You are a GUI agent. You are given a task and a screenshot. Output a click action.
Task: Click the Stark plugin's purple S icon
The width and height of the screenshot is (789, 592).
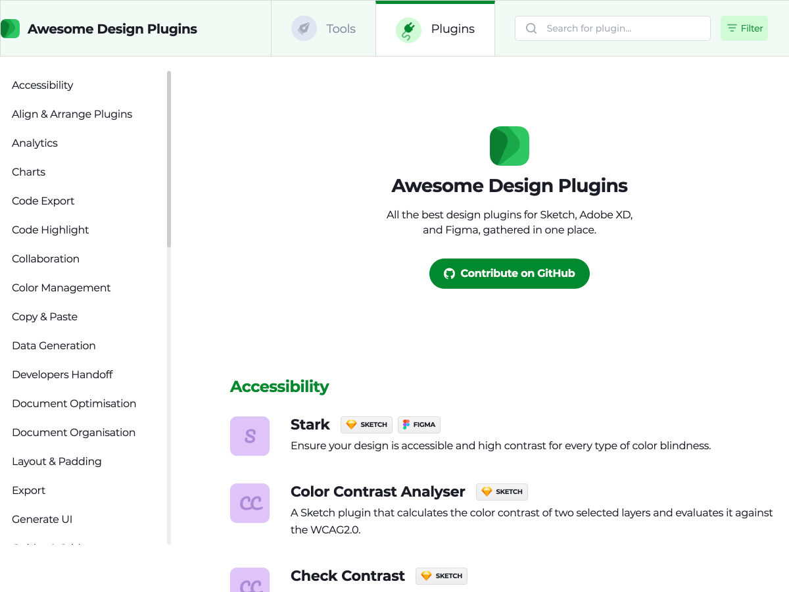(250, 436)
